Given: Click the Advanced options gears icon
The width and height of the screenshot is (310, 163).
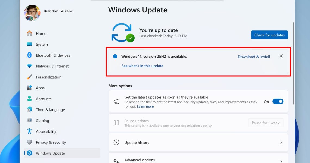Looking at the screenshot, I should click(116, 161).
